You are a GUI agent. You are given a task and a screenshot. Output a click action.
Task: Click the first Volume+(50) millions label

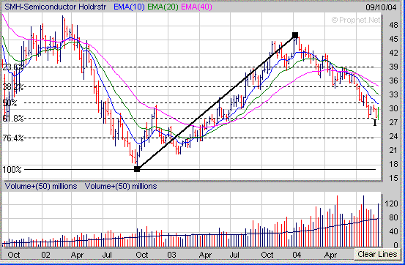pos(41,186)
